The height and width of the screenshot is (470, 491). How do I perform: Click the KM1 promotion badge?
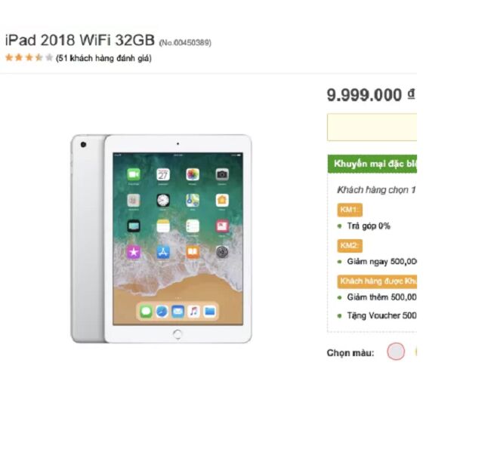(x=350, y=210)
